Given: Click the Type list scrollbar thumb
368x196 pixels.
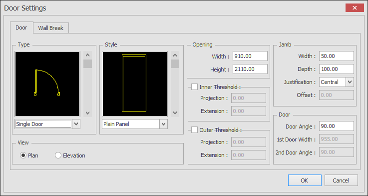Looking at the screenshot, I should pyautogui.click(x=87, y=63).
